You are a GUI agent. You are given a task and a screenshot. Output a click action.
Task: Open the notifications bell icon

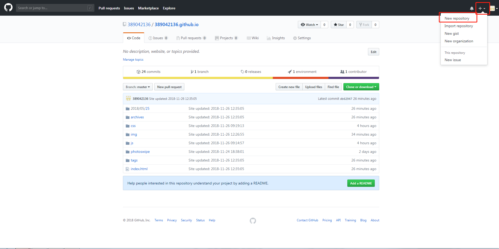tap(472, 8)
